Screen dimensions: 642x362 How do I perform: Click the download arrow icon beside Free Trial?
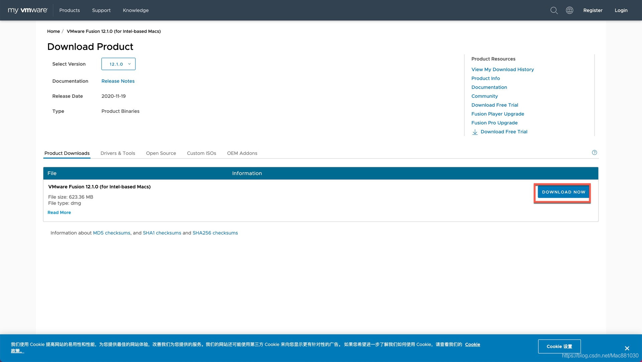tap(475, 132)
